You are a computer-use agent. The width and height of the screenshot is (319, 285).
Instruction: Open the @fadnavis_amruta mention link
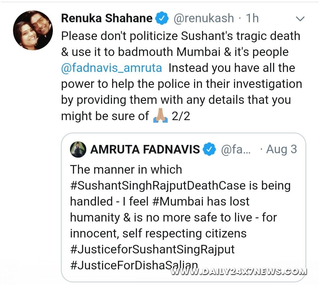(111, 68)
